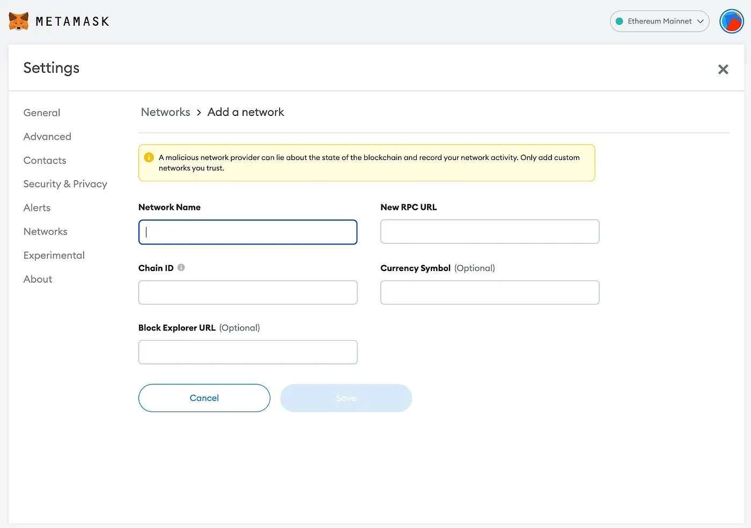Expand the Networks breadcrumb link

click(x=165, y=112)
